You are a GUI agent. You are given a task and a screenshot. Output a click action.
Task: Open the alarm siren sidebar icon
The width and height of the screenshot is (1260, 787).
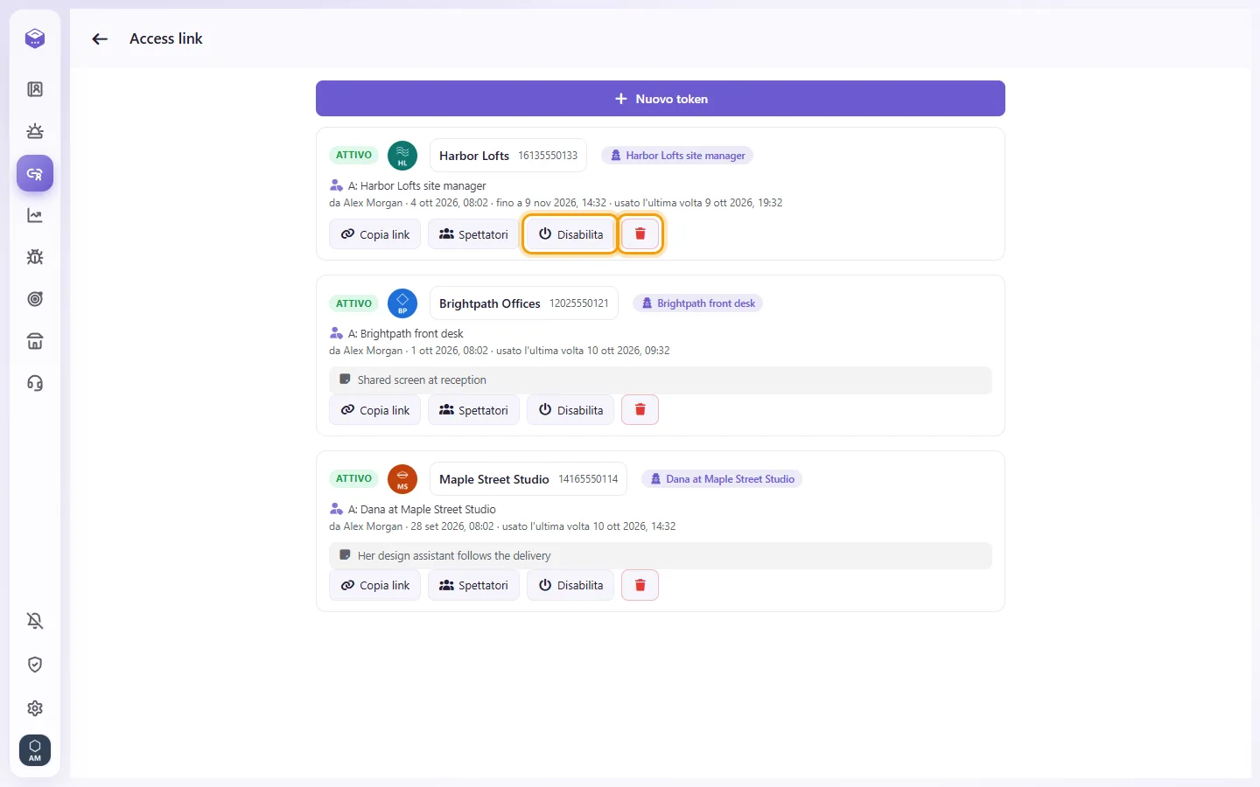pos(35,131)
